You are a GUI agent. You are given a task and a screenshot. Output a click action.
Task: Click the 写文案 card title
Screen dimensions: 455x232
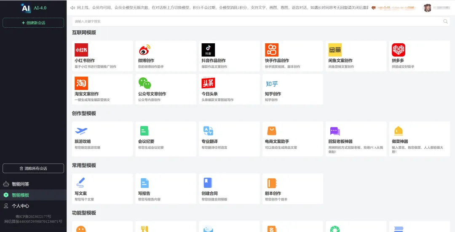80,193
